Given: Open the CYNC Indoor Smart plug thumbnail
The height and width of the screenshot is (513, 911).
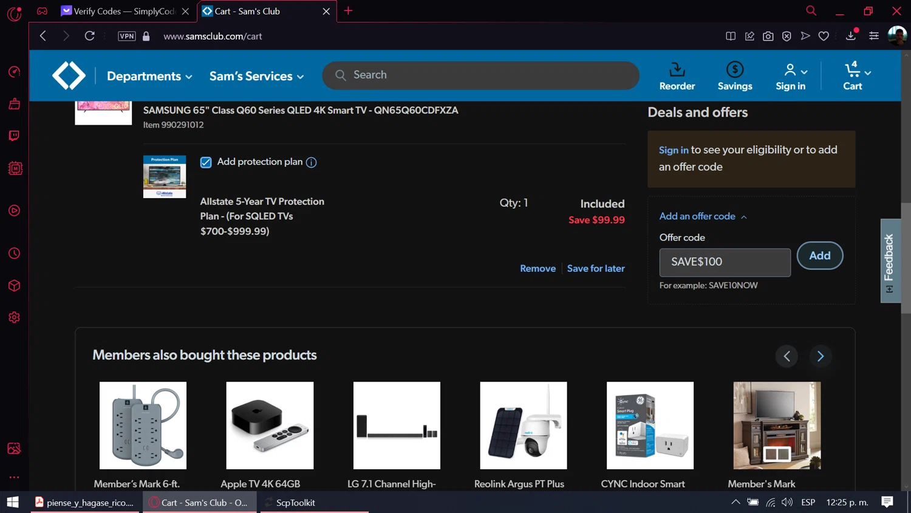Looking at the screenshot, I should (650, 425).
